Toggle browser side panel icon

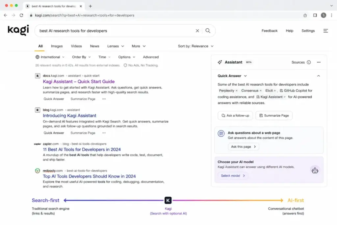(315, 15)
